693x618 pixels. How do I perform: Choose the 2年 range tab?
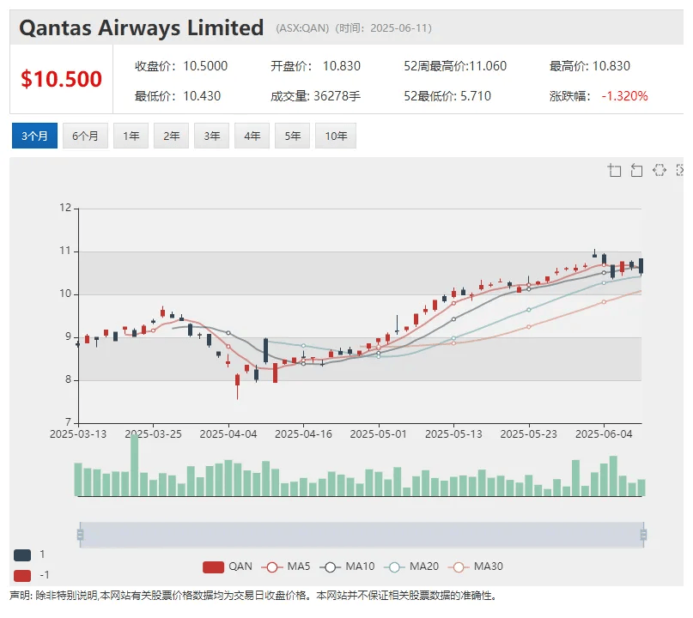[172, 136]
